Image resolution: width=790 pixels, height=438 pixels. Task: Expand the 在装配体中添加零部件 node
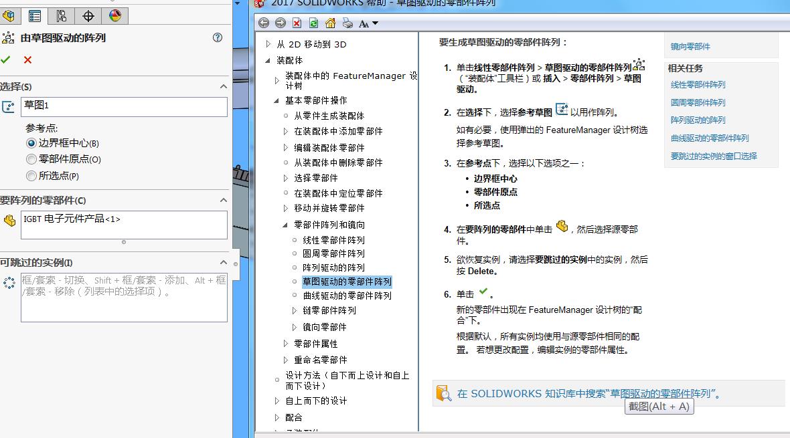point(286,131)
